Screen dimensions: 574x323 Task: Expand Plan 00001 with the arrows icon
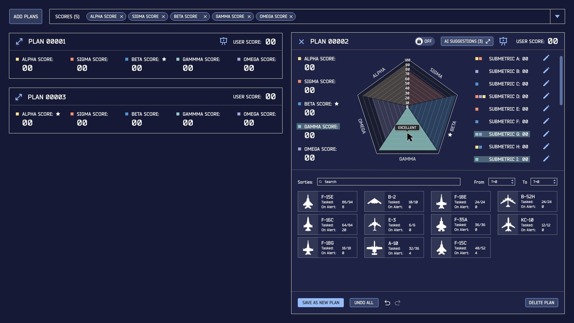coord(19,42)
